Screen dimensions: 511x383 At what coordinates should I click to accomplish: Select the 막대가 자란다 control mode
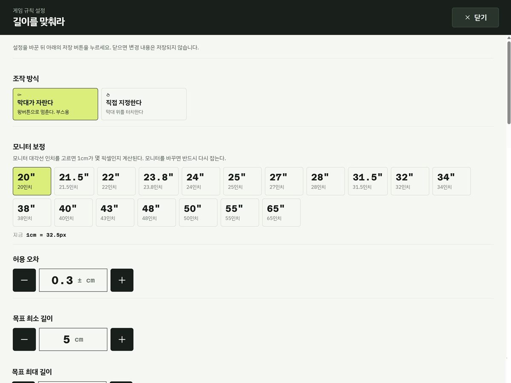[55, 104]
